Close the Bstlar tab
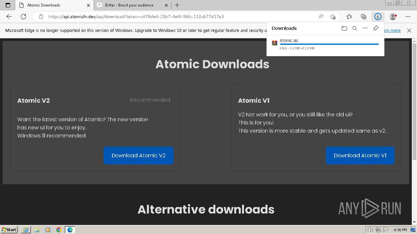 (x=166, y=5)
